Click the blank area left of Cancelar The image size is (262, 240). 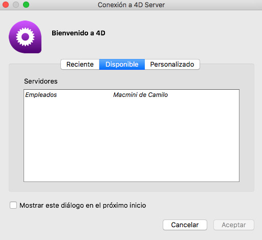coord(85,225)
